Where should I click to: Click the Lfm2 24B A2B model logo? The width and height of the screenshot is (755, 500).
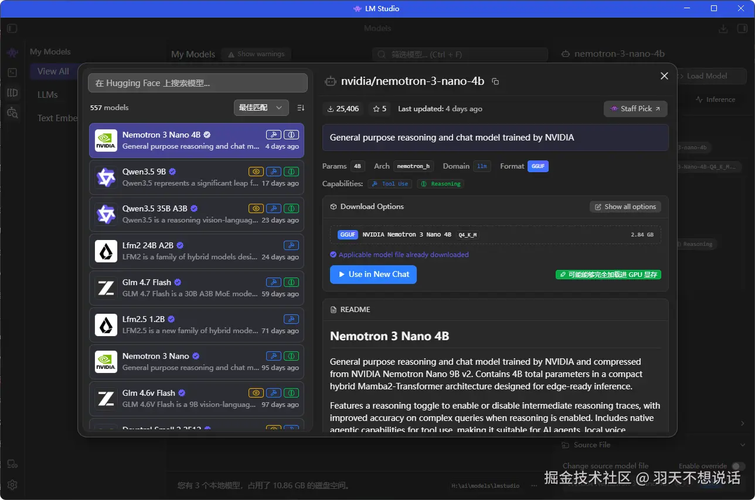tap(106, 251)
